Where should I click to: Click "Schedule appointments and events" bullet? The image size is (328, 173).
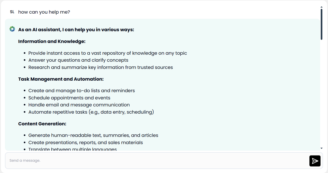(69, 98)
